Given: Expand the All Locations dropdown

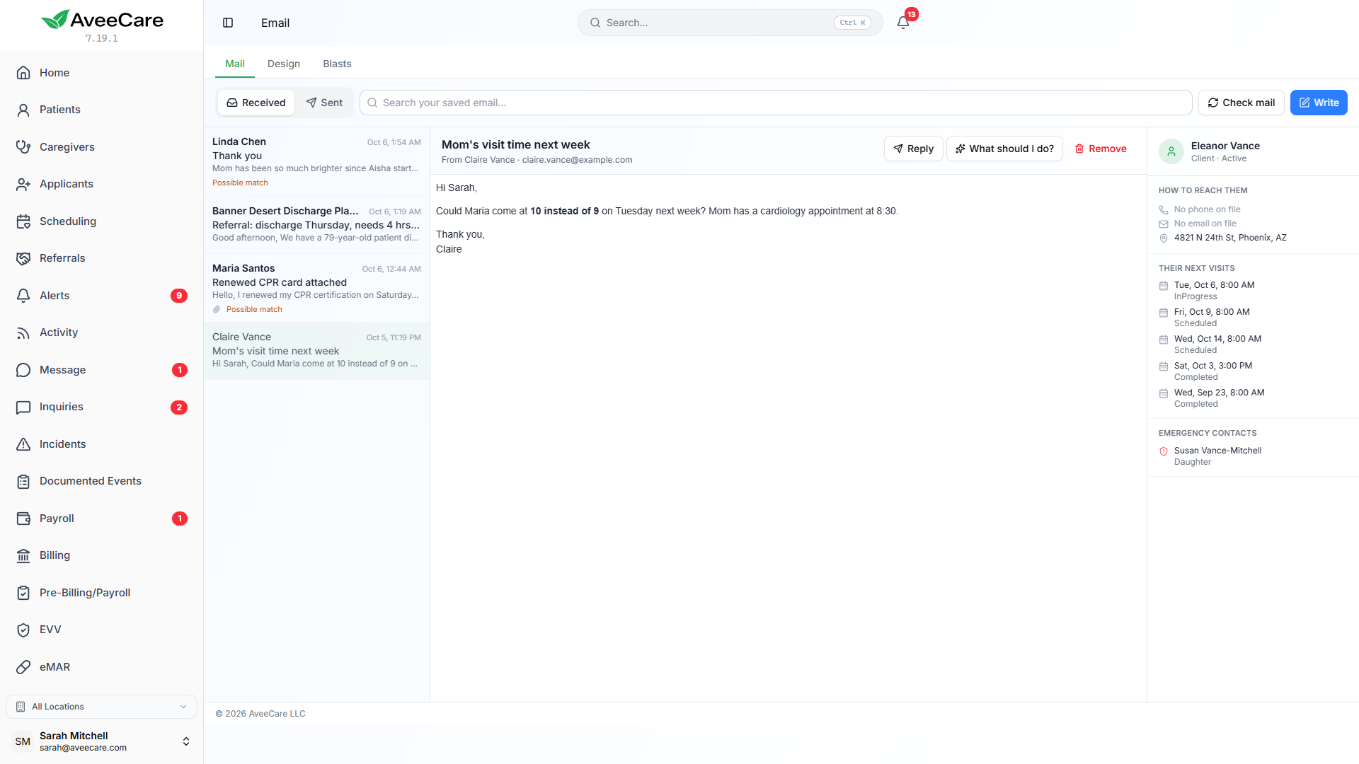Looking at the screenshot, I should [101, 707].
